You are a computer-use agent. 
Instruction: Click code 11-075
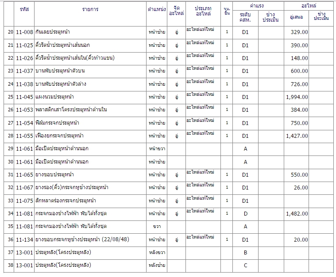(x=24, y=201)
